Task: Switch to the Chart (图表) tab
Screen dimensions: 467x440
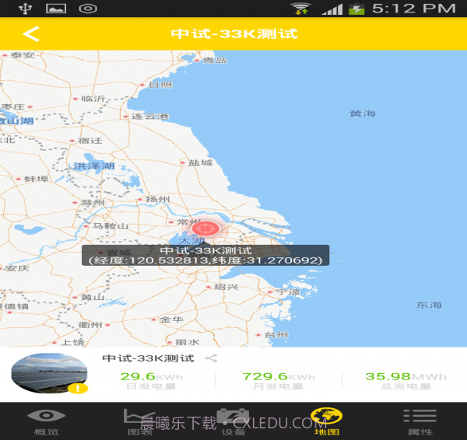Action: 139,419
